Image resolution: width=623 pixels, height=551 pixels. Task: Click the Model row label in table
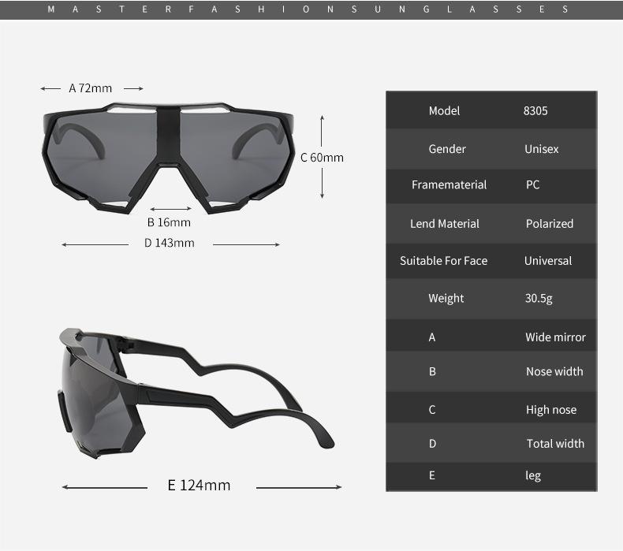444,110
